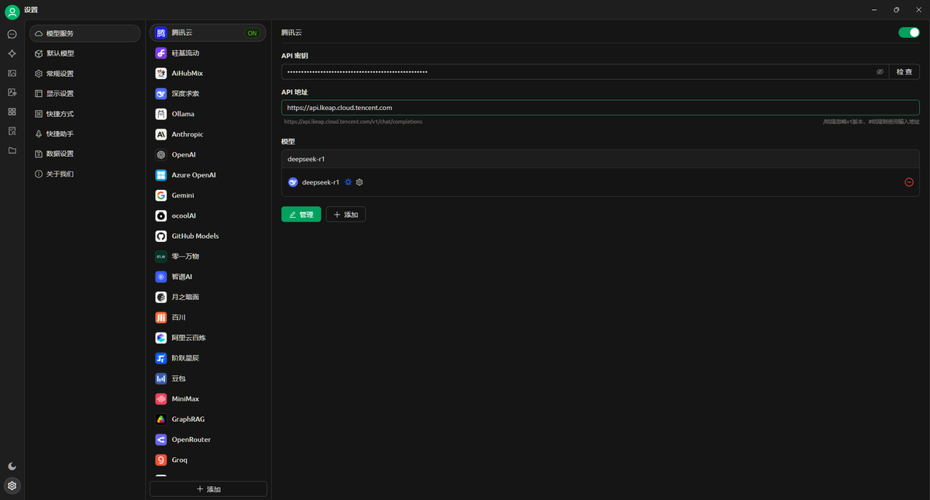The width and height of the screenshot is (930, 500).
Task: Open 常规设置 settings section
Action: click(x=85, y=74)
